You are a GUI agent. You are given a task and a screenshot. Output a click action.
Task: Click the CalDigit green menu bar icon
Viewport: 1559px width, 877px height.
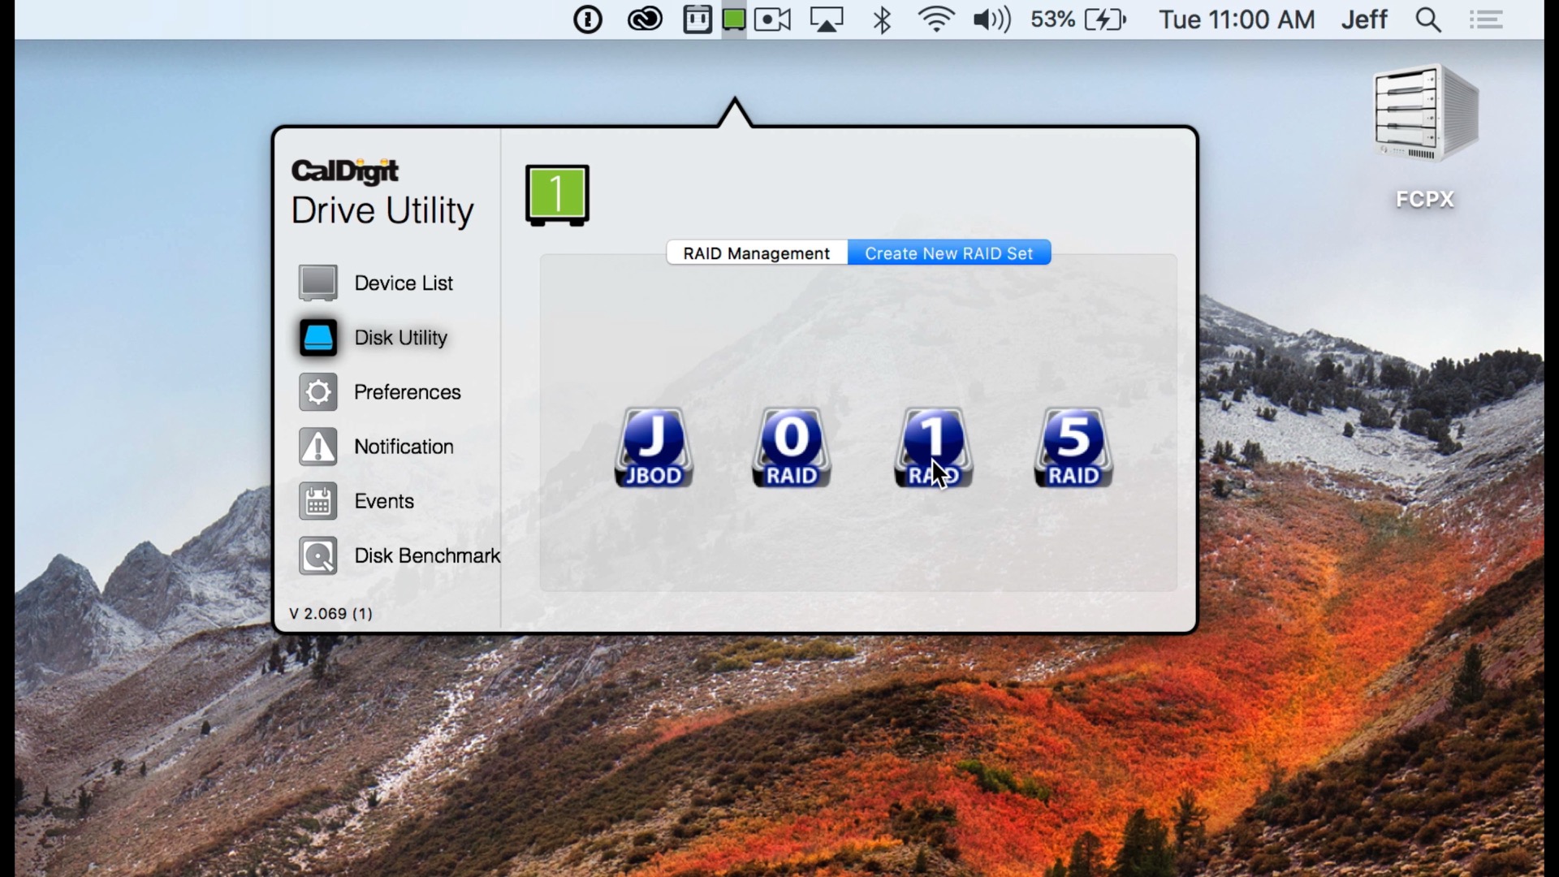point(734,19)
